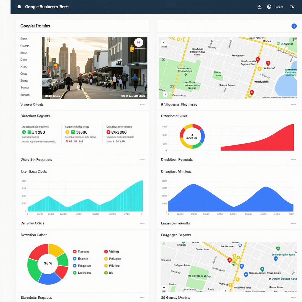The width and height of the screenshot is (302, 302).
Task: Click the Sweert link in the header
Action: [x=279, y=7]
